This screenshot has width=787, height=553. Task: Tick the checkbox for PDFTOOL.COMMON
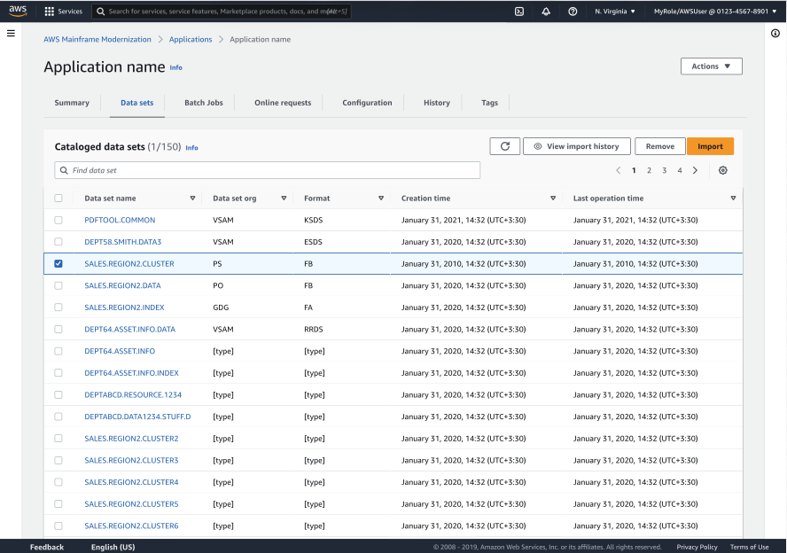pyautogui.click(x=58, y=220)
